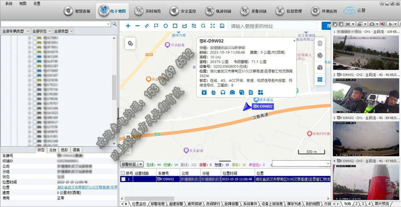Screen dimensions: 401x207
Task: Click the video play icon in vehicle popup
Action: click(x=204, y=93)
